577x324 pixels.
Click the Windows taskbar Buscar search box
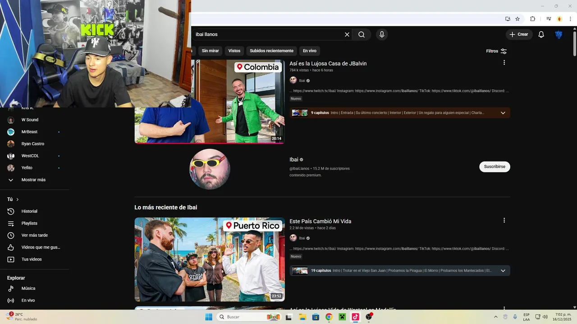tap(249, 317)
